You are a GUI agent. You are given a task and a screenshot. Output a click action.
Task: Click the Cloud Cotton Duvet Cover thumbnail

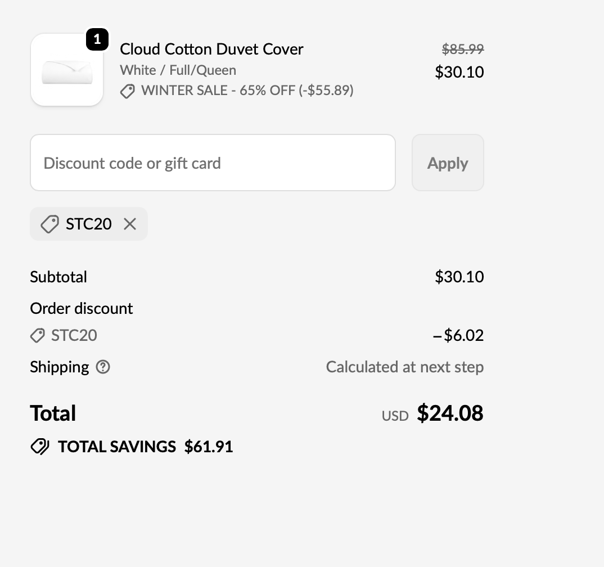pyautogui.click(x=67, y=70)
